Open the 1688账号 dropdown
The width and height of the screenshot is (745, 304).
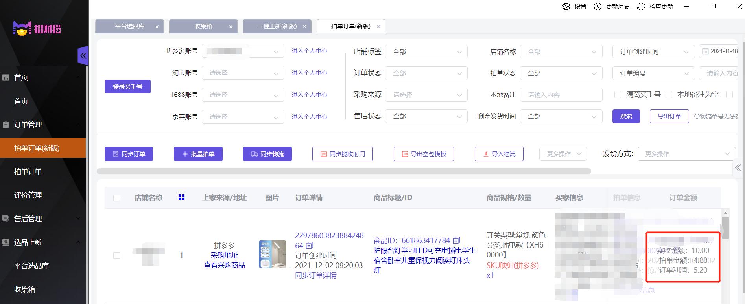tap(243, 95)
